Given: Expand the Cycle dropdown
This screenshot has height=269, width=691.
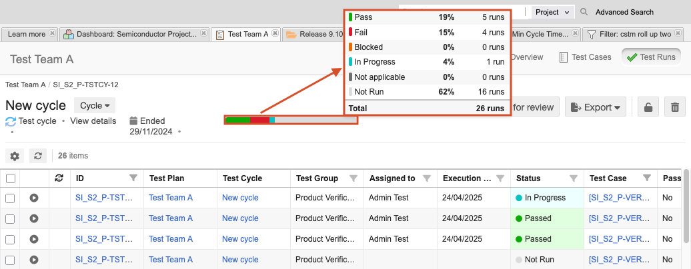Looking at the screenshot, I should [94, 105].
